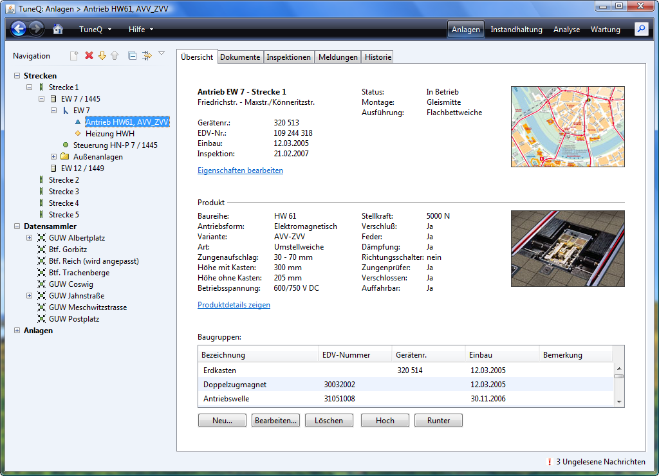Click the diamond icon of Heizung HWH
659x476 pixels.
[x=78, y=134]
